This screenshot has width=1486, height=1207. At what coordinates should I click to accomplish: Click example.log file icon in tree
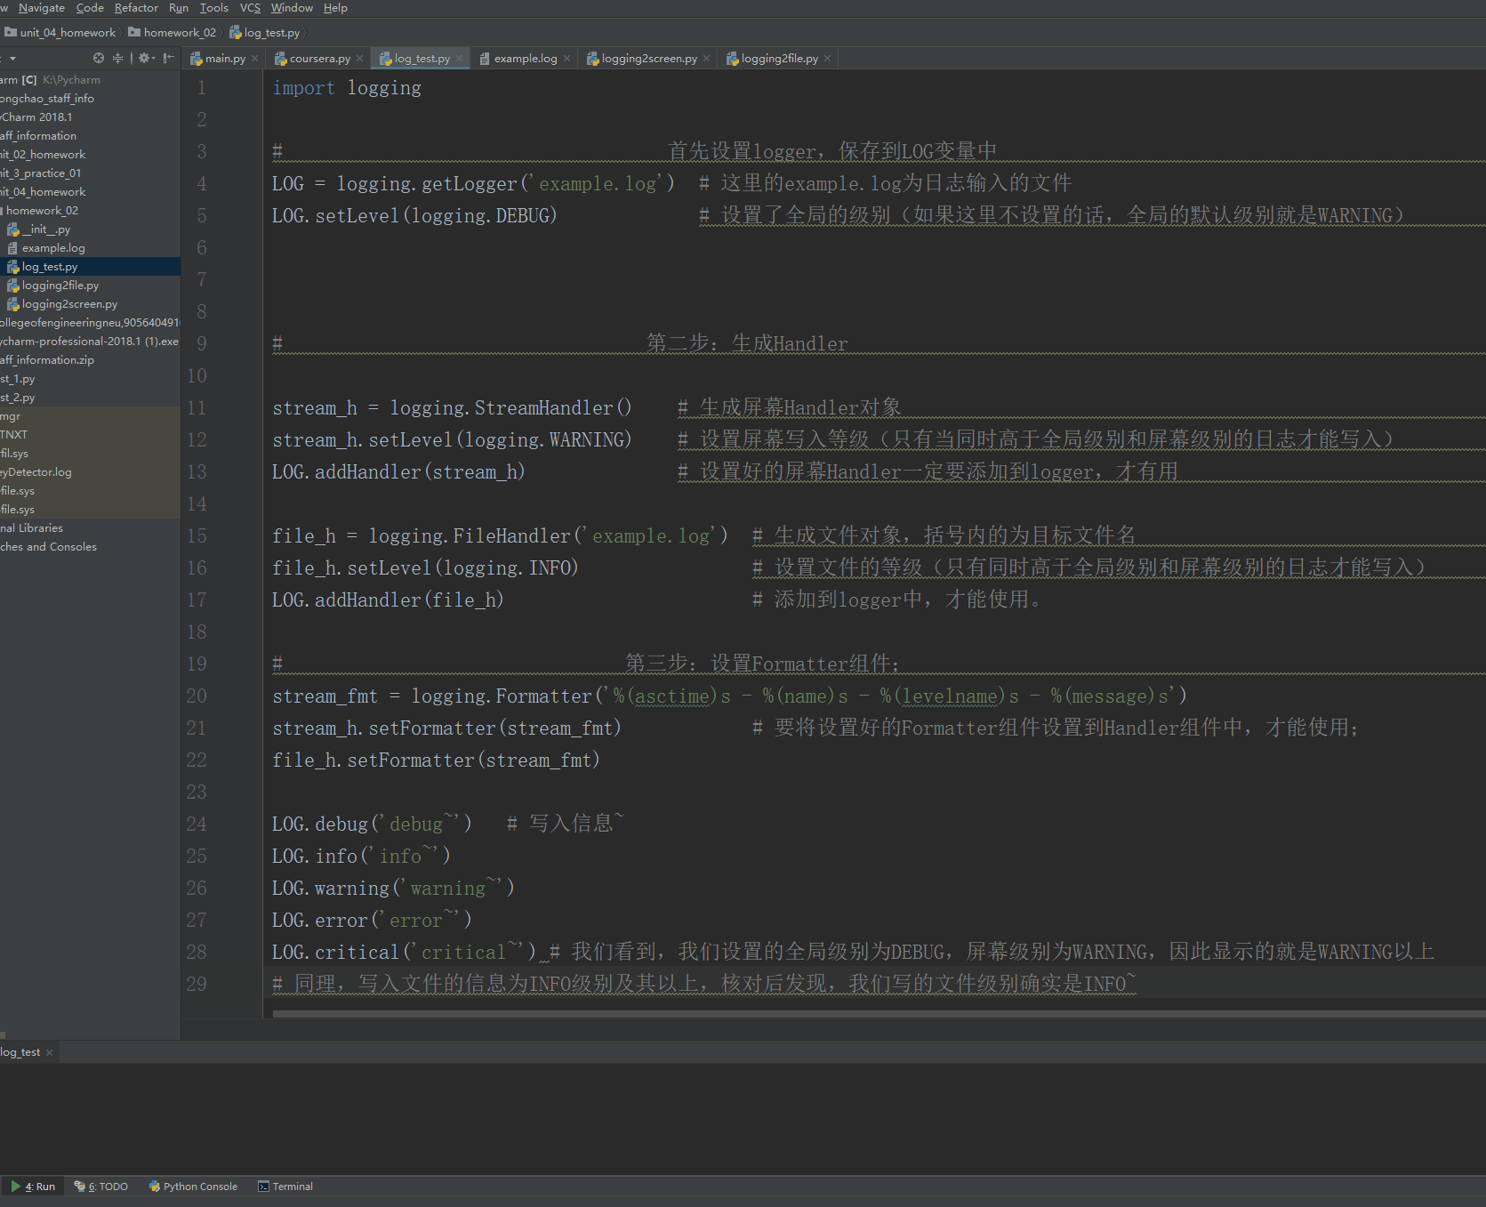(13, 248)
